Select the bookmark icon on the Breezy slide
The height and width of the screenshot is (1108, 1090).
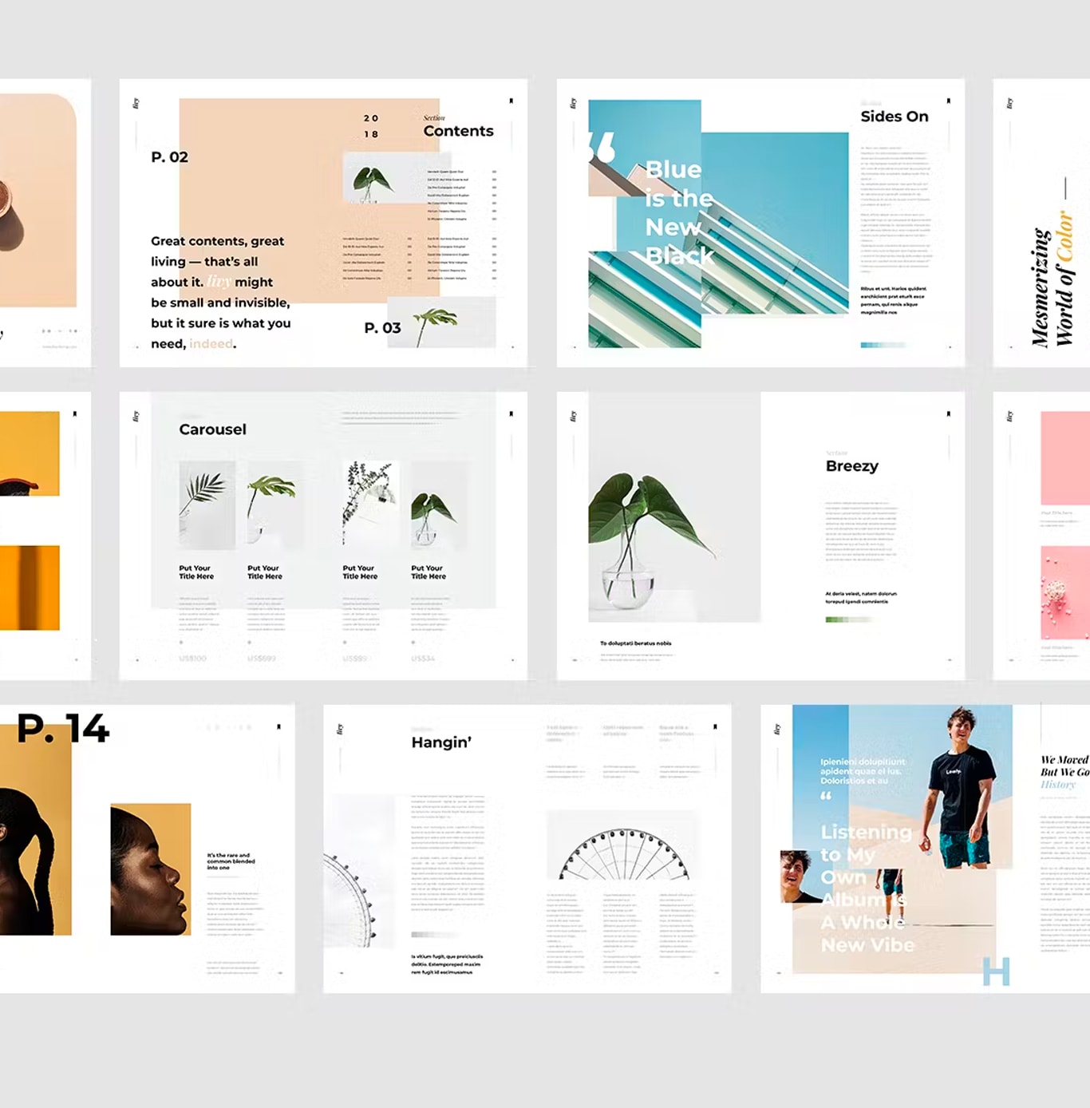pos(948,414)
